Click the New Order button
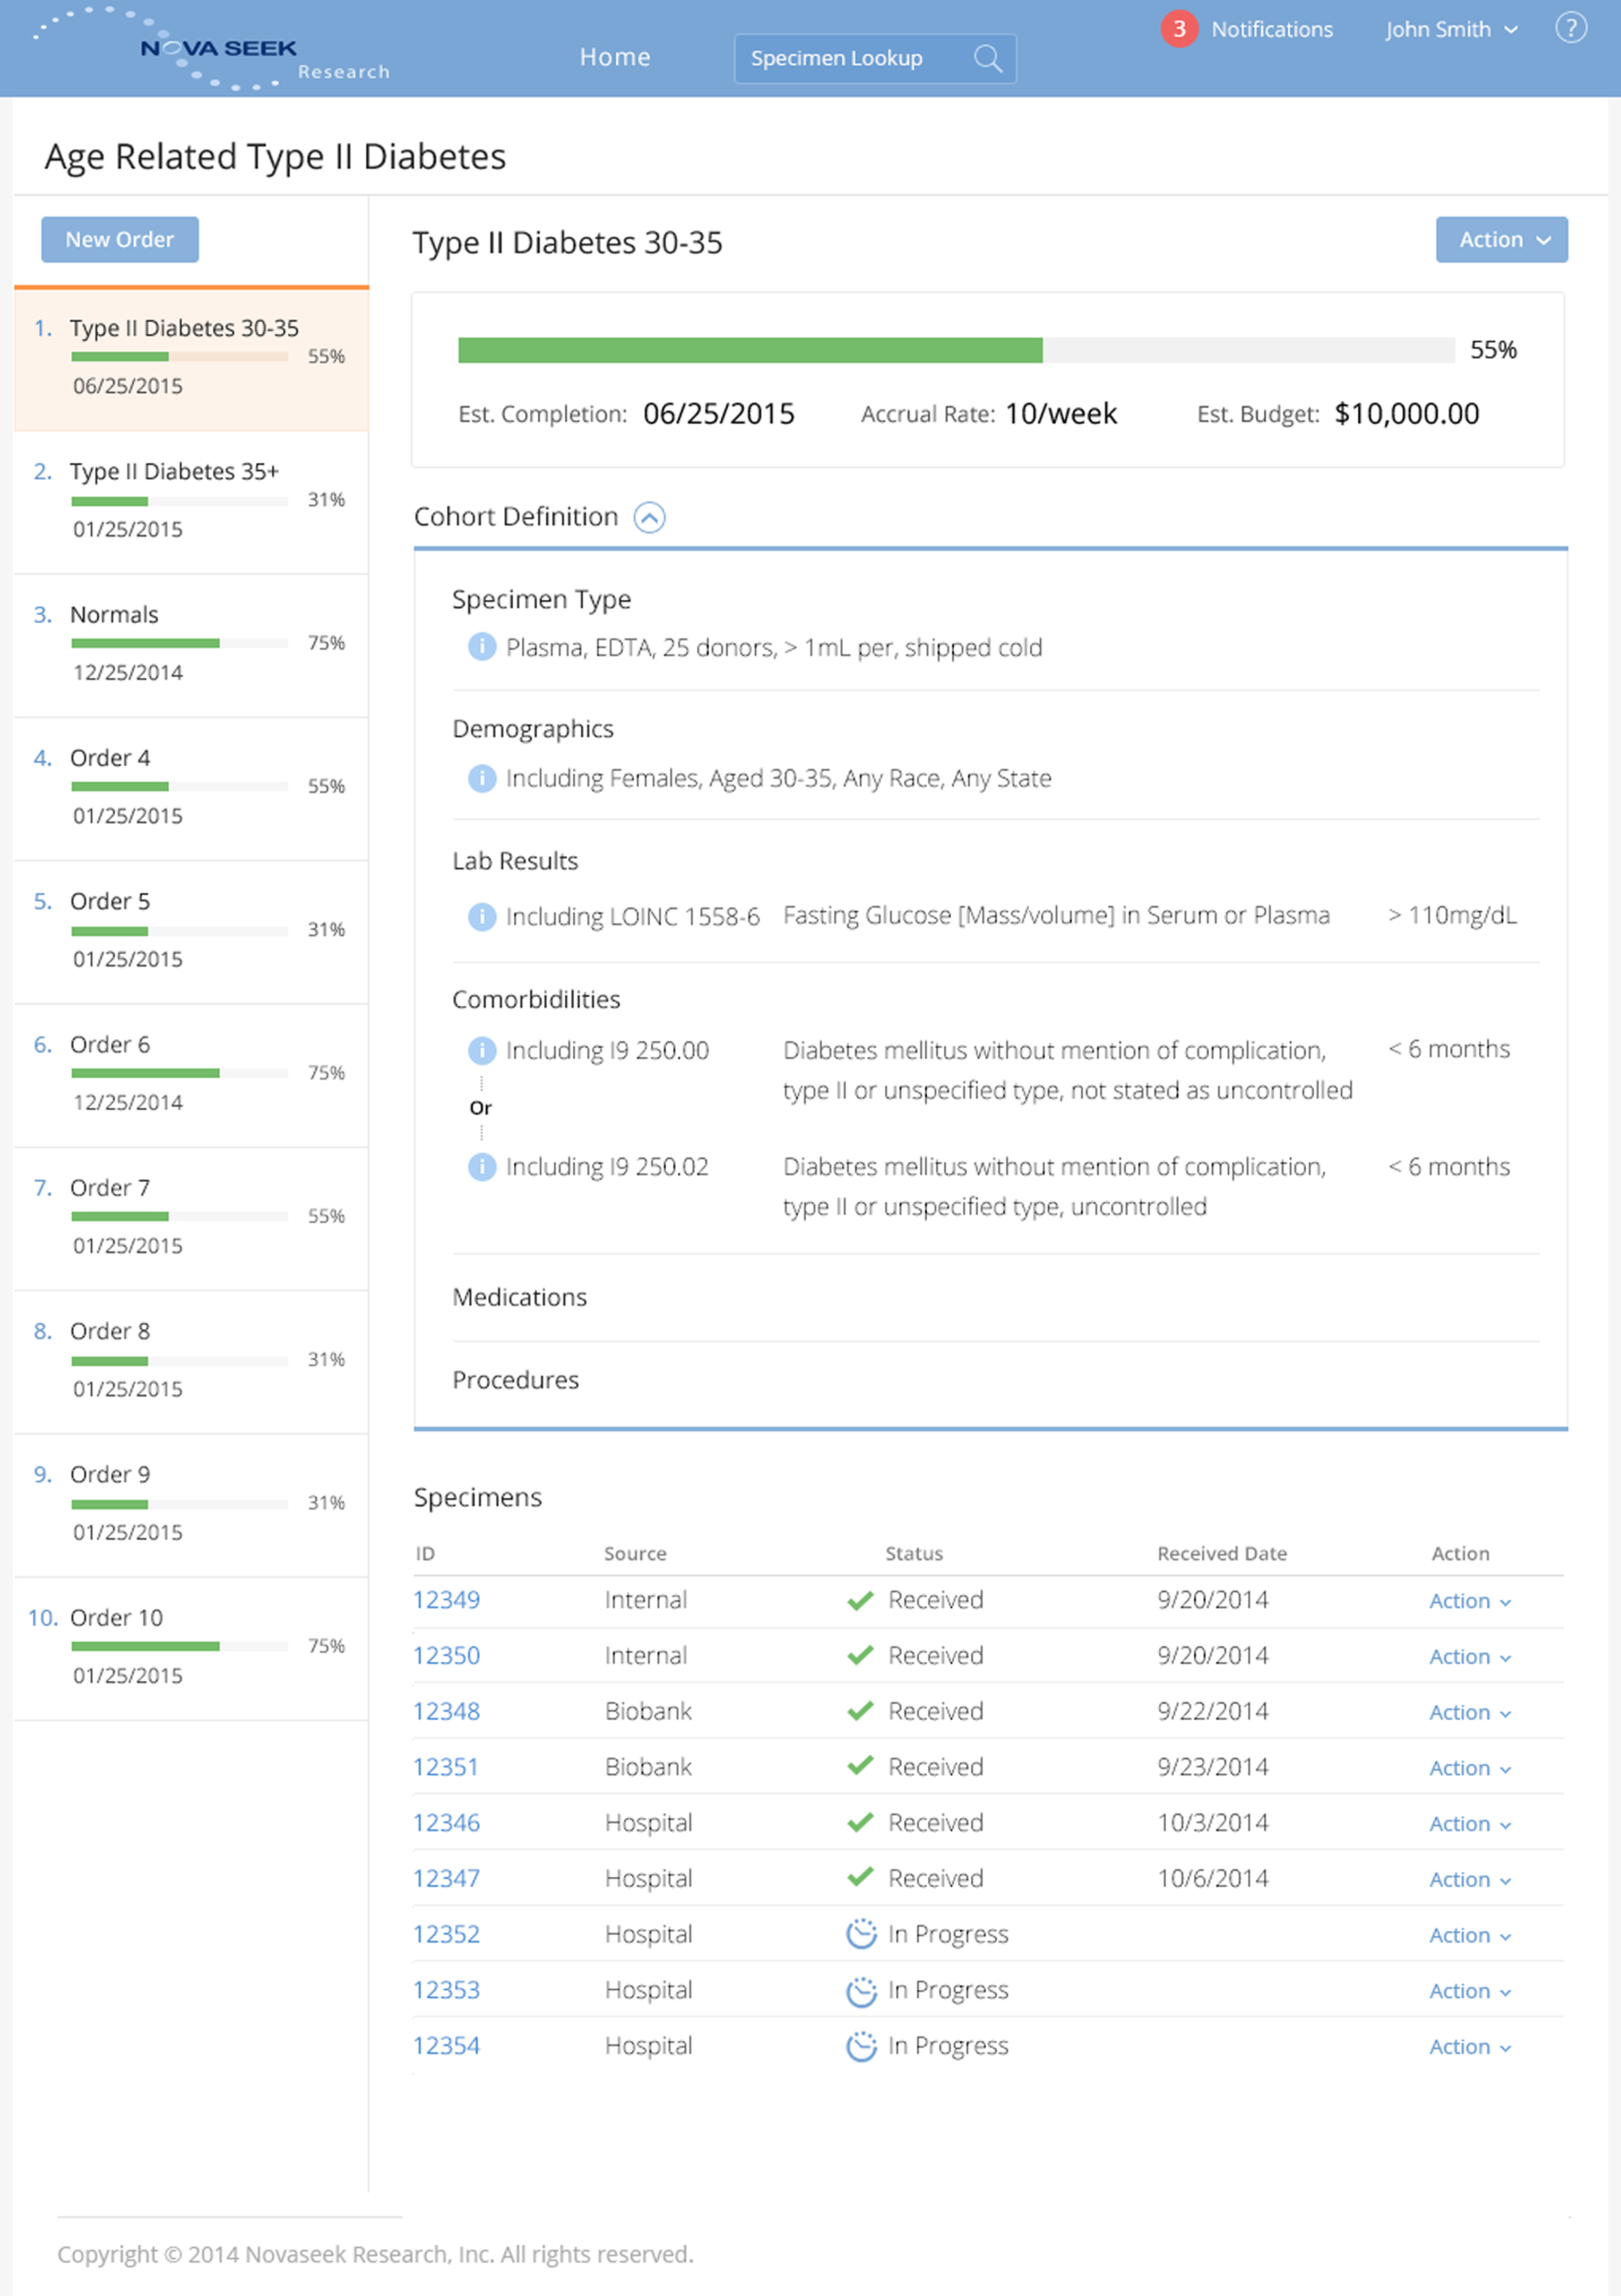The image size is (1621, 2296). pyautogui.click(x=119, y=240)
